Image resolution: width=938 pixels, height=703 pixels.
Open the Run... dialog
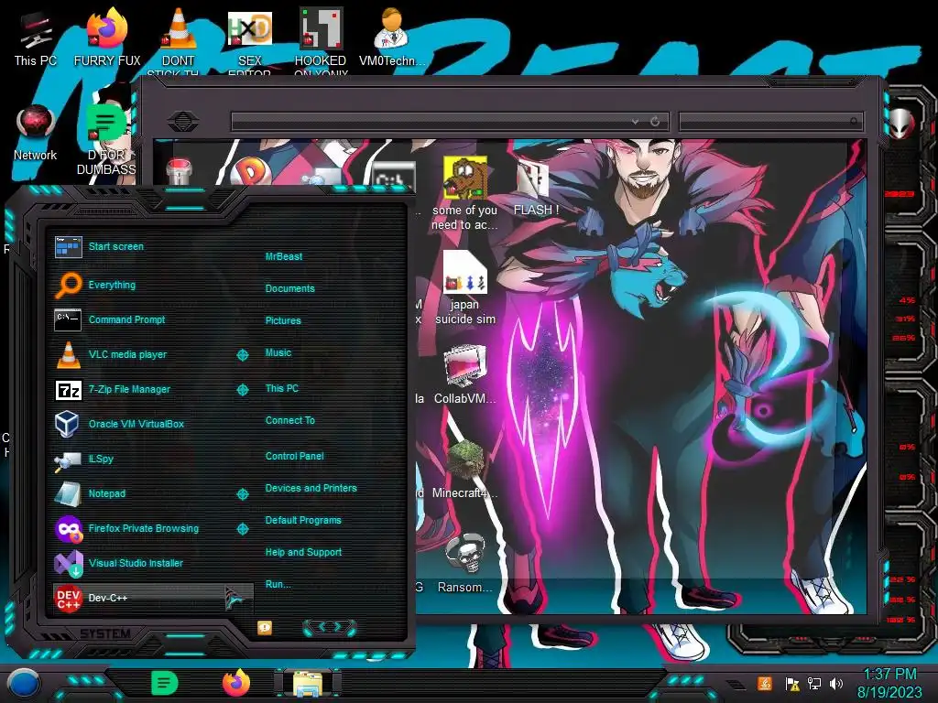278,584
